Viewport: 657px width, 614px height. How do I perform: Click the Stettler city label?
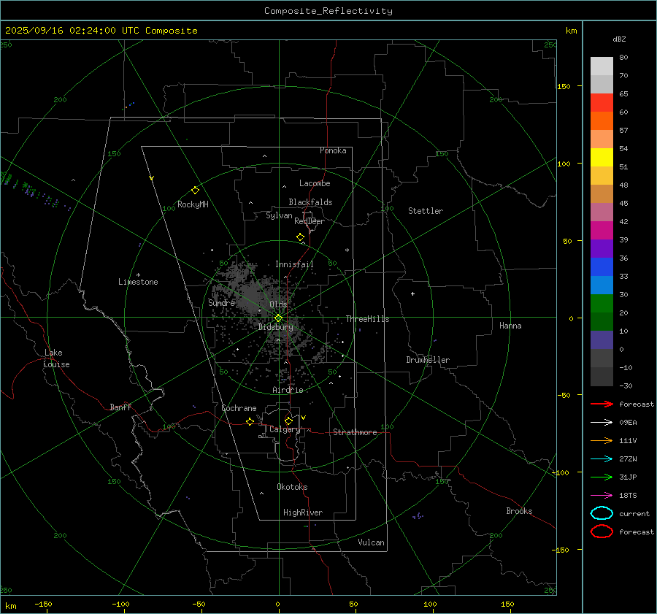coord(426,211)
